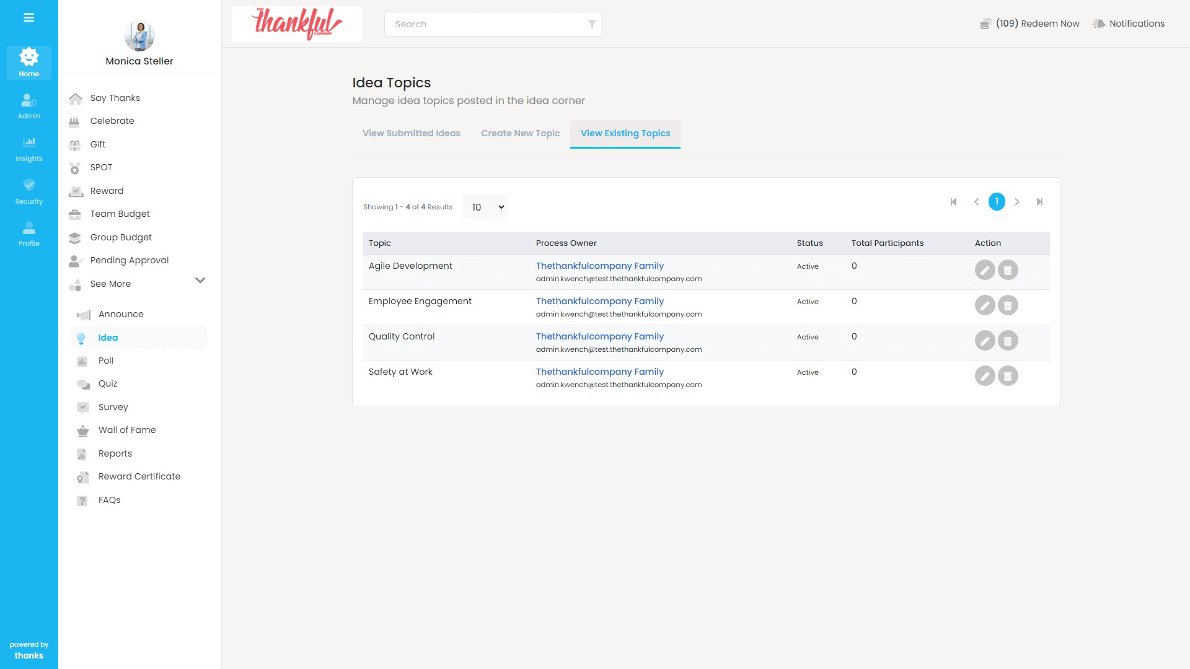This screenshot has height=669, width=1190.
Task: Delete the Quality Control topic
Action: 1007,341
